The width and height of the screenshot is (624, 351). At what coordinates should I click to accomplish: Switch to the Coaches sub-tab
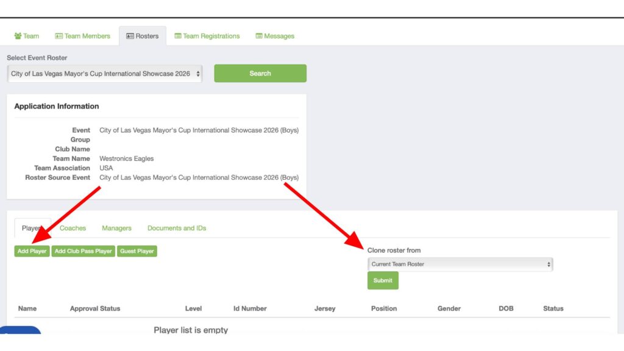(x=73, y=228)
